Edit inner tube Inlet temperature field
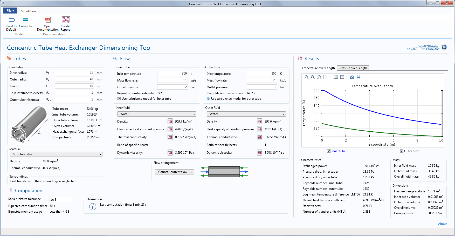The image size is (455, 236). (x=173, y=74)
